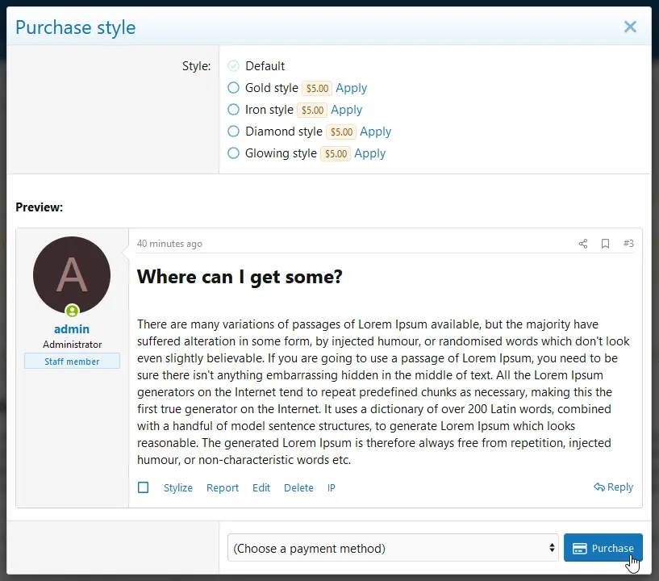Tick the post selection checkbox
The height and width of the screenshot is (581, 659).
tap(145, 487)
